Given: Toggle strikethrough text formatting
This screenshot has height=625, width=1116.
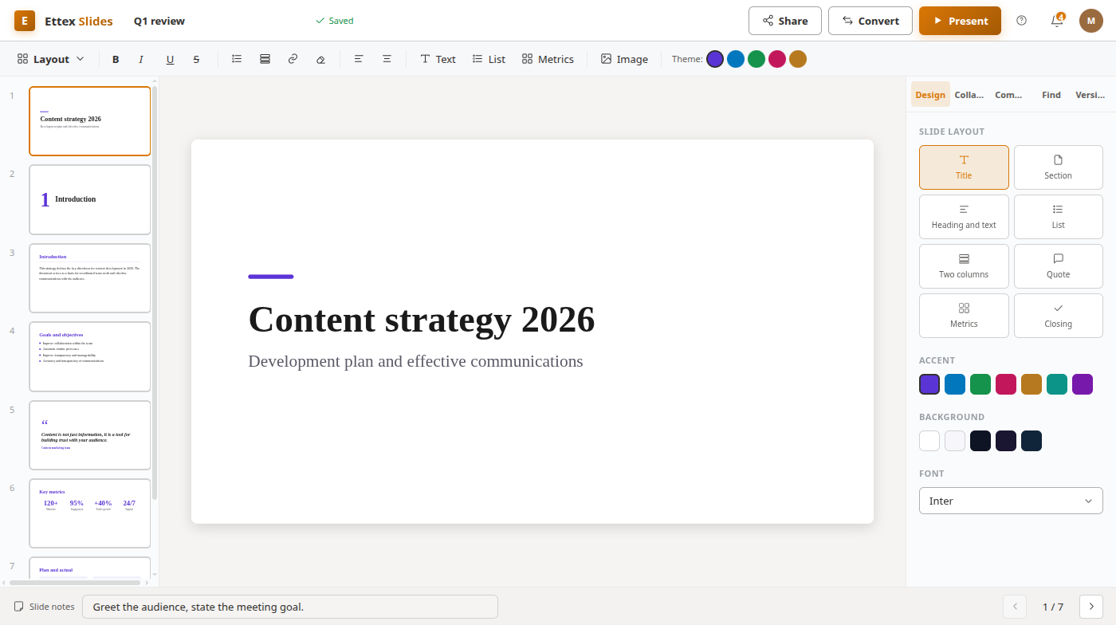Looking at the screenshot, I should coord(196,59).
